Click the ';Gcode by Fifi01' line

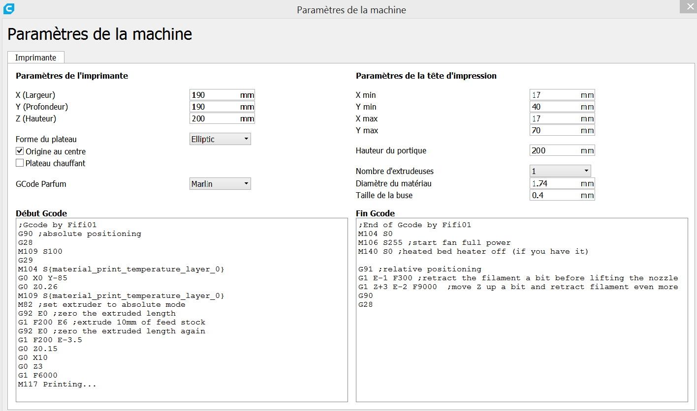[58, 225]
